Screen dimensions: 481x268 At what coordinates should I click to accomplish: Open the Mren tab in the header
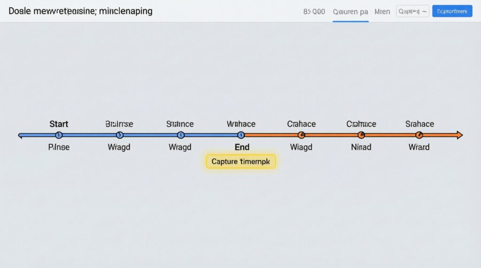click(x=382, y=12)
